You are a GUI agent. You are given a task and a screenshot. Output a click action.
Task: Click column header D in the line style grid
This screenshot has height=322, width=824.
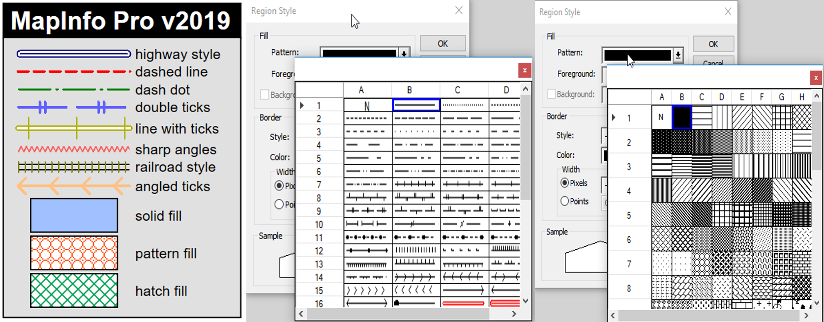[506, 90]
